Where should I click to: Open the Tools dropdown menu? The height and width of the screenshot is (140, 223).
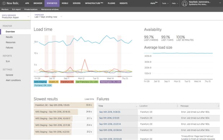[x=165, y=3]
